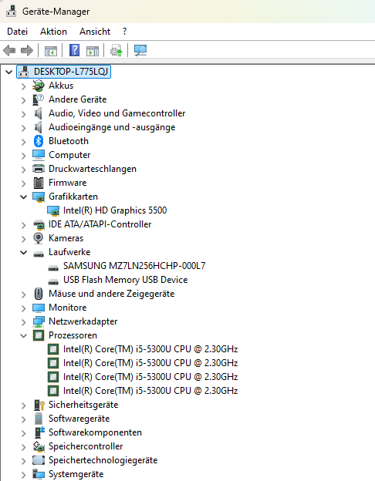Open the Datei menu
The width and height of the screenshot is (375, 481).
coord(18,32)
